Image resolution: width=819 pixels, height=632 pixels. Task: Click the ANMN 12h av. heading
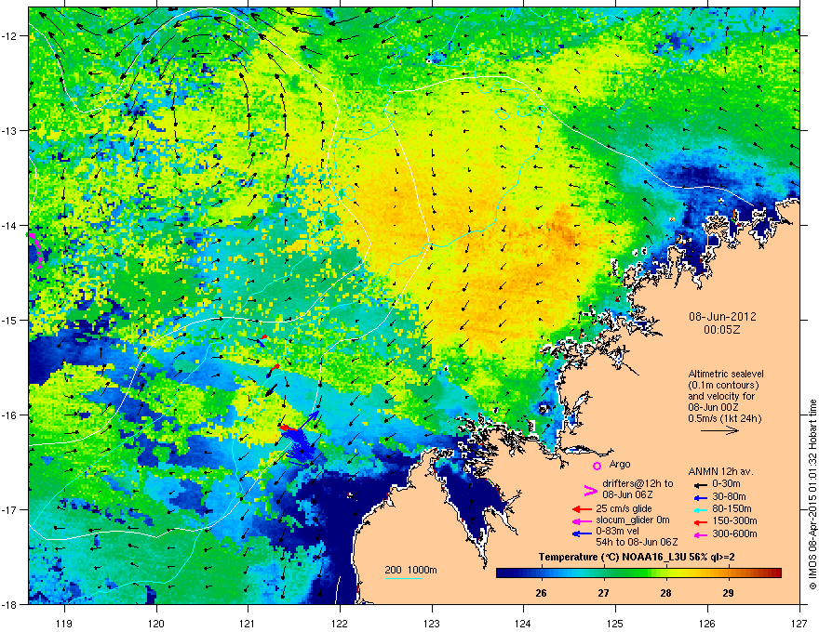tap(720, 471)
